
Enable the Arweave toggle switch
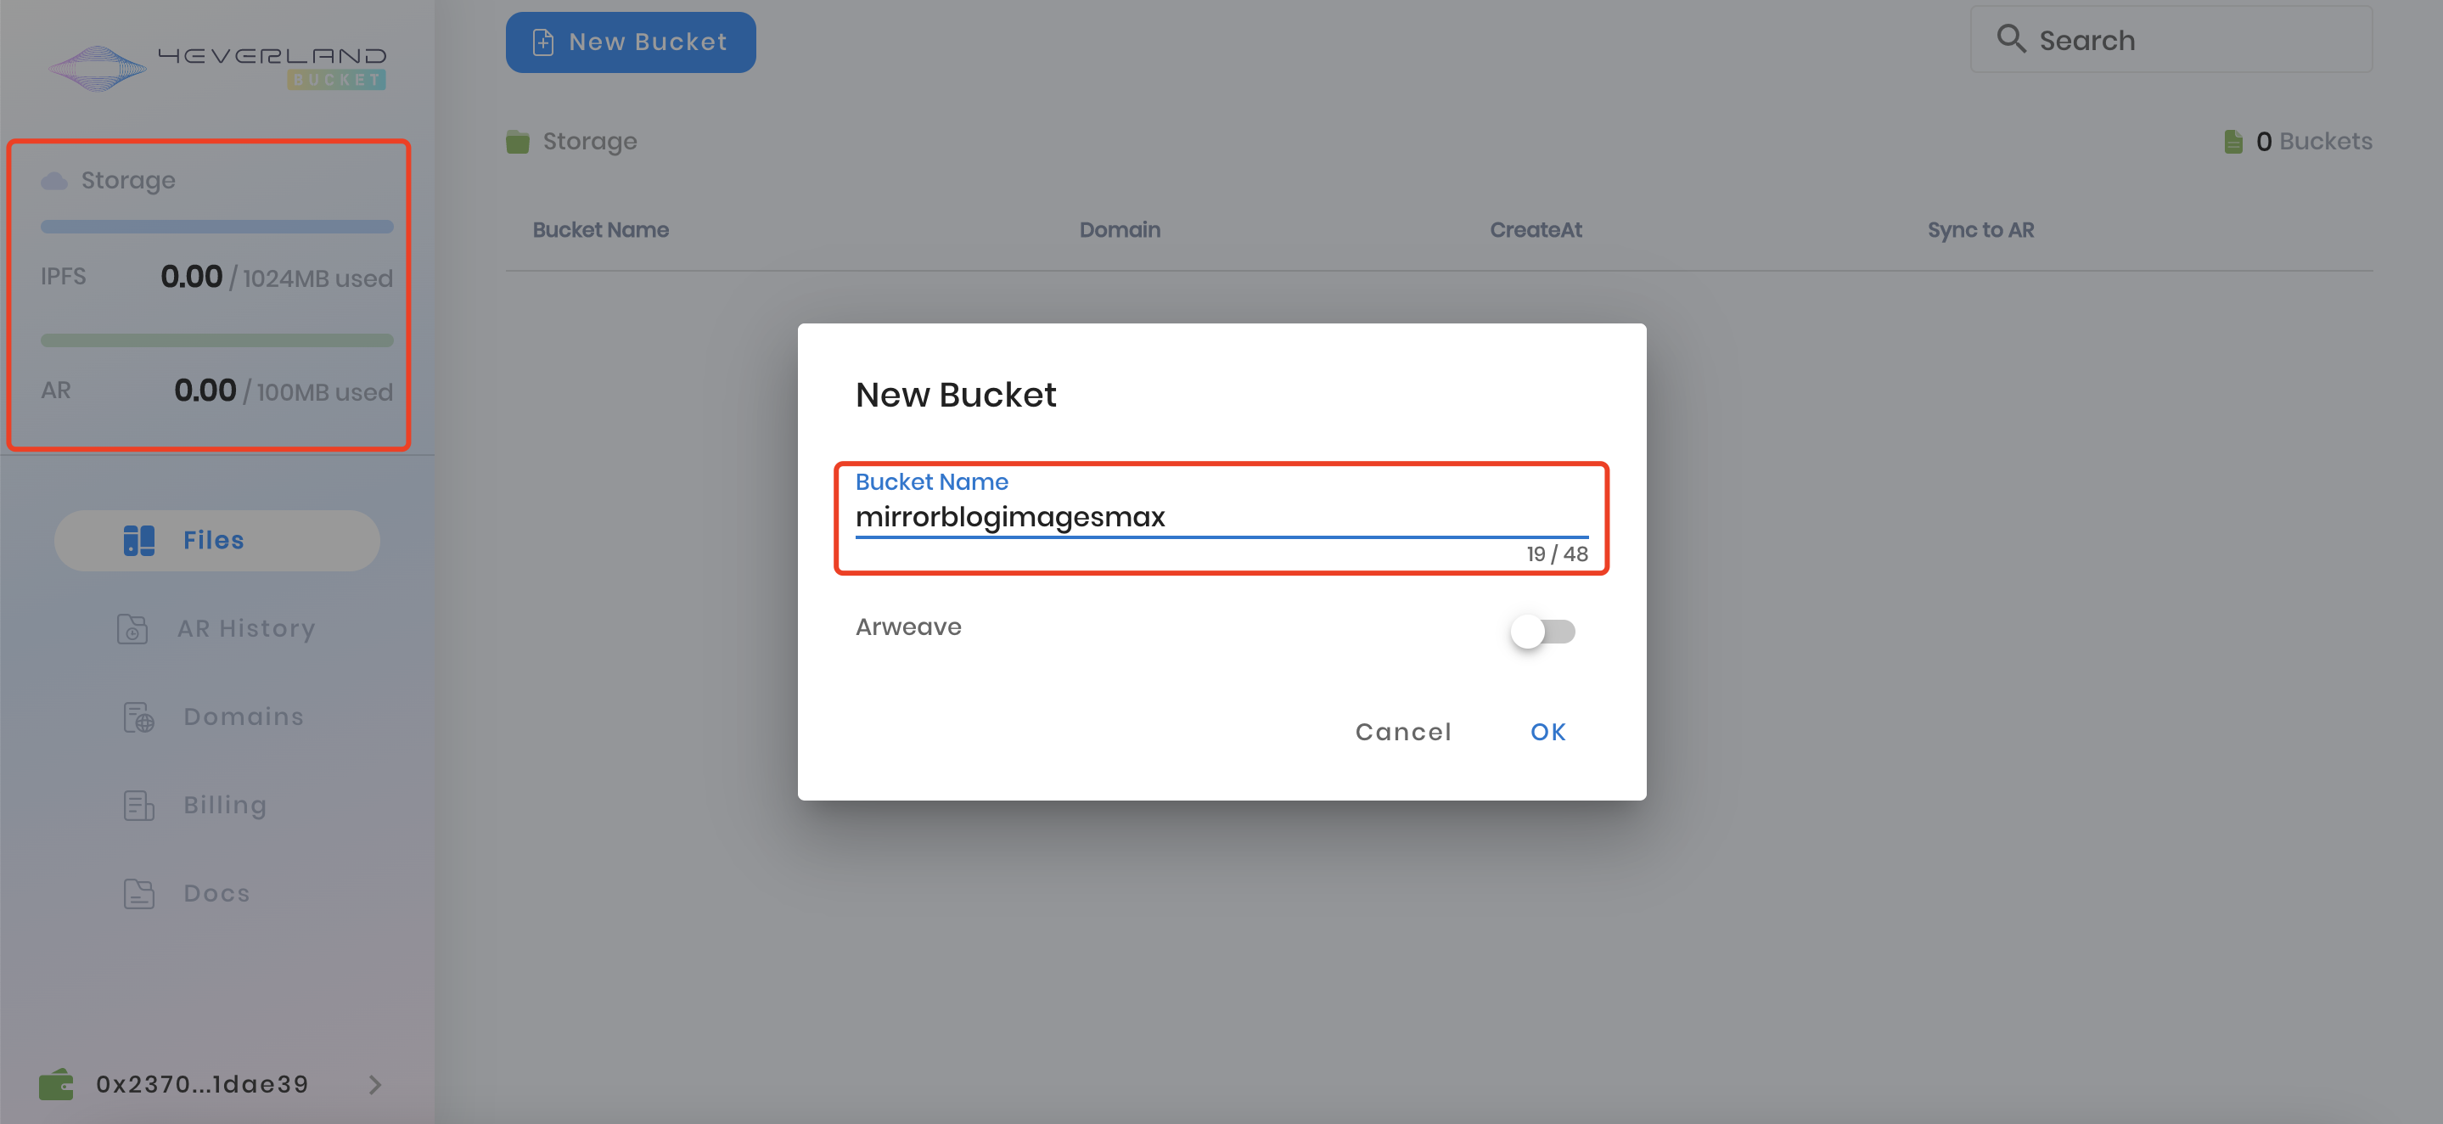[1543, 631]
